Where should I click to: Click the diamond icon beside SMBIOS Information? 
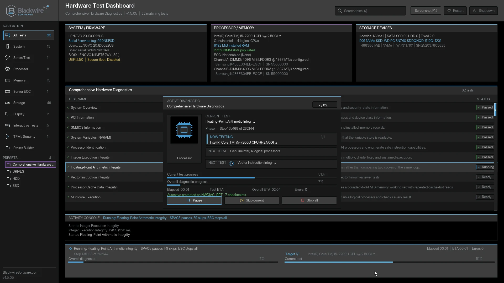[x=69, y=128]
